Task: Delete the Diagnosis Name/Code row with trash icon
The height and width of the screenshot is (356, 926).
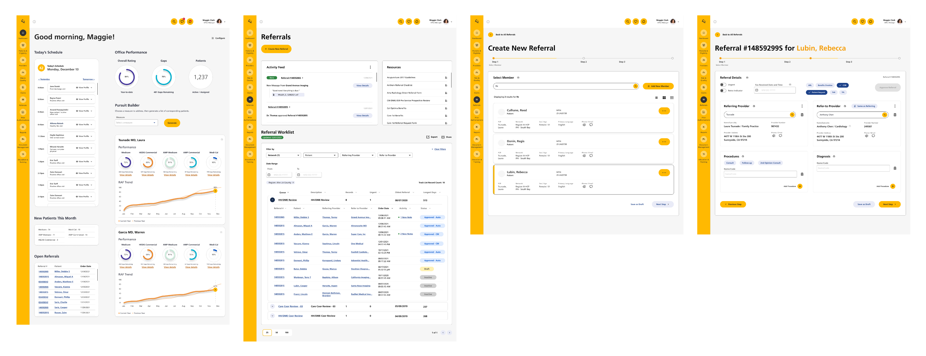Action: pyautogui.click(x=895, y=168)
